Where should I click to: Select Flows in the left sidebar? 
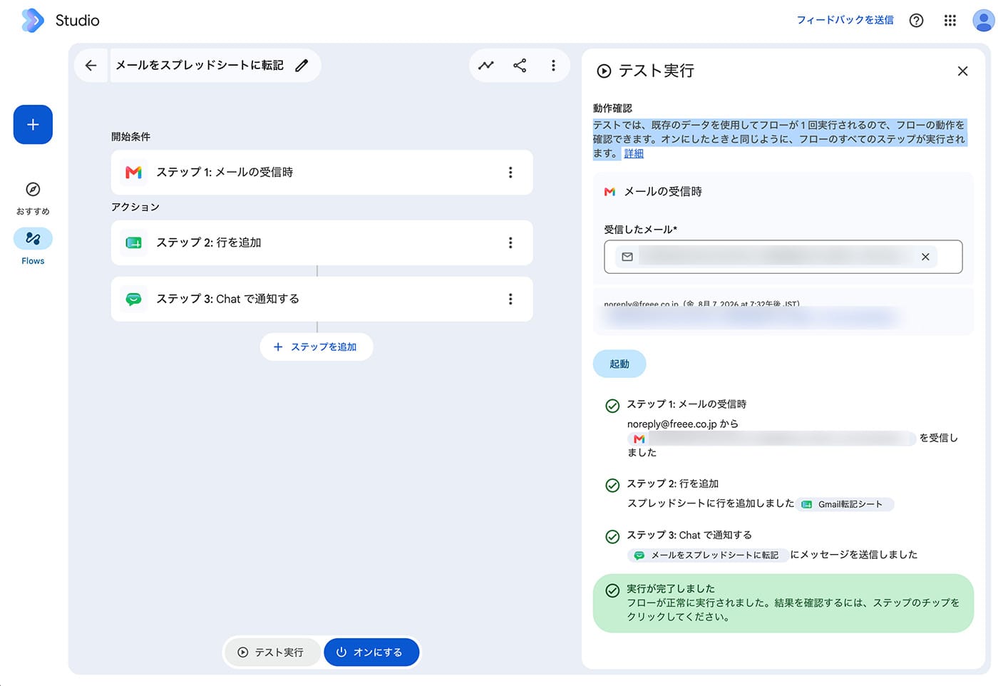point(33,246)
